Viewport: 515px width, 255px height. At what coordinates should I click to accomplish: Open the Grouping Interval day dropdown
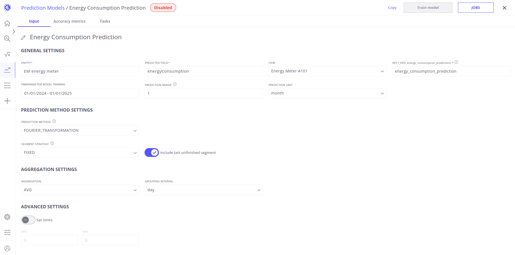point(203,190)
